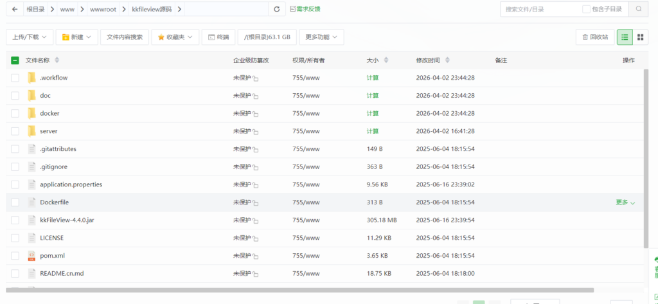Image resolution: width=658 pixels, height=304 pixels.
Task: Focus the 搜索文件/目录 search field
Action: point(540,9)
